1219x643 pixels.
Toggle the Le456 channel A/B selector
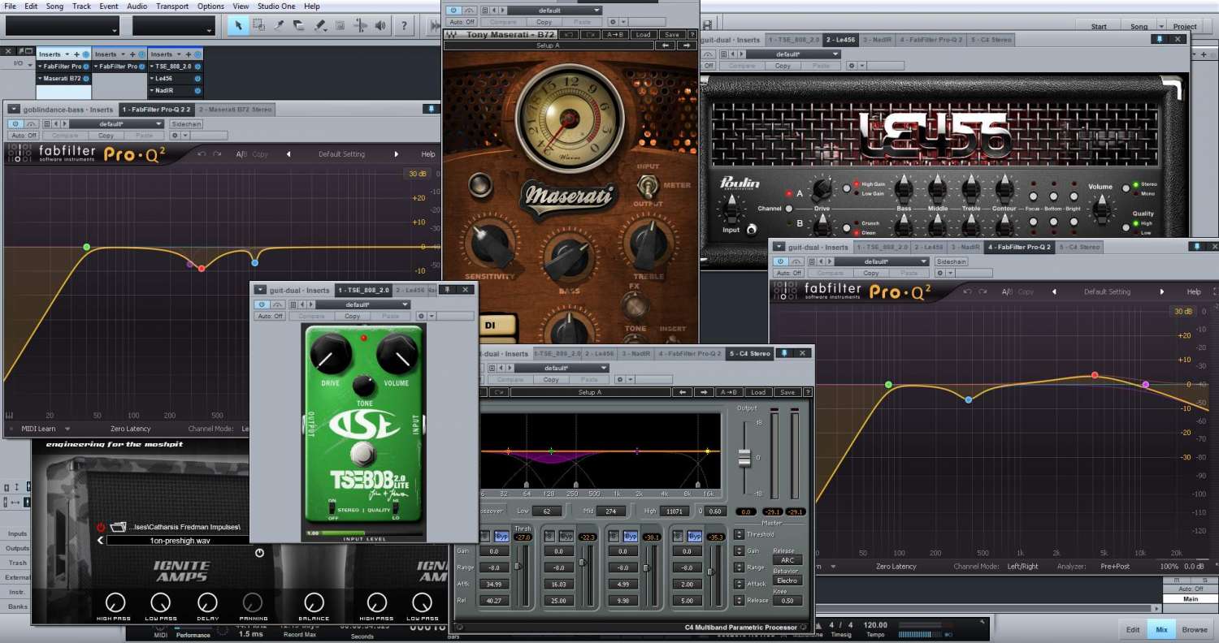click(787, 209)
